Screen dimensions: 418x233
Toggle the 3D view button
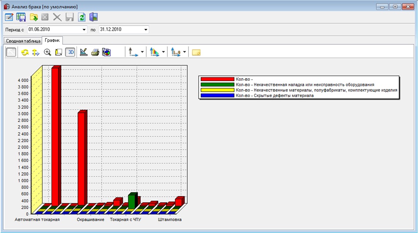70,52
